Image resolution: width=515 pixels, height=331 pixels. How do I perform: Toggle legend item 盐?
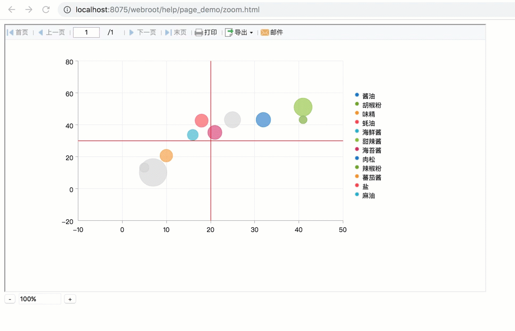362,186
